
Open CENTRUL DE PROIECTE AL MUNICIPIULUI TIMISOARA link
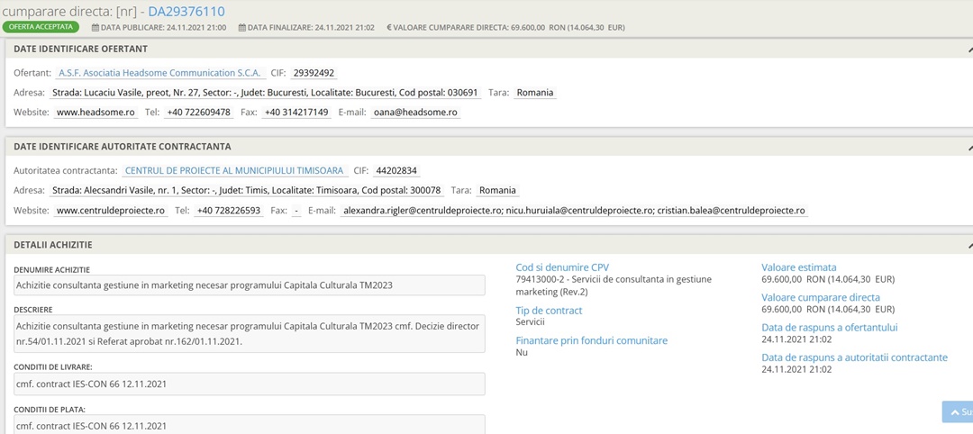234,170
